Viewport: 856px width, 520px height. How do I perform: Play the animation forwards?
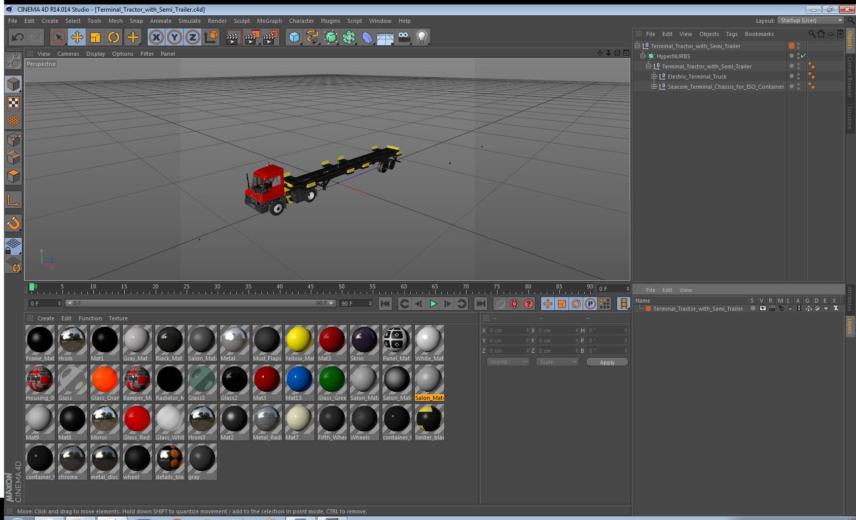pos(433,304)
